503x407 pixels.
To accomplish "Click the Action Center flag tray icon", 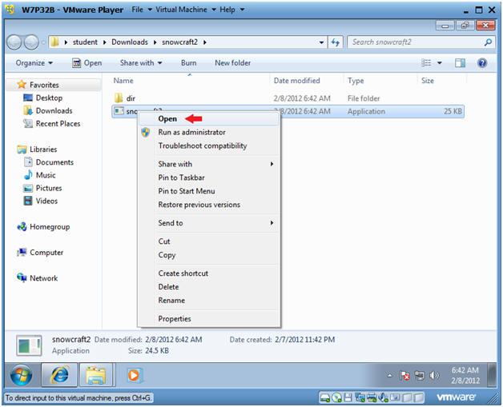I will [x=404, y=375].
